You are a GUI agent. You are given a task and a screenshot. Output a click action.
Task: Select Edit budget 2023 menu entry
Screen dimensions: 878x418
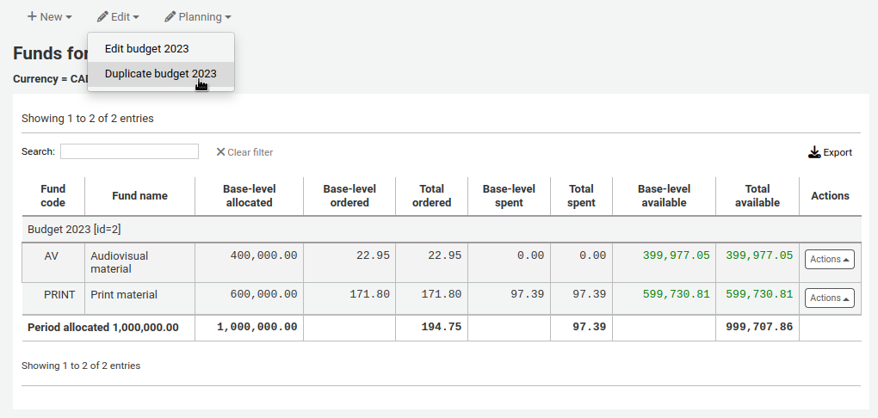point(146,48)
